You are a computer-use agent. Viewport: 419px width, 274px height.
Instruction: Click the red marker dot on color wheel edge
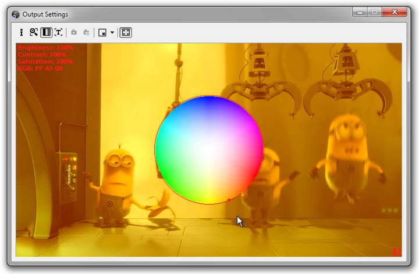[x=229, y=200]
